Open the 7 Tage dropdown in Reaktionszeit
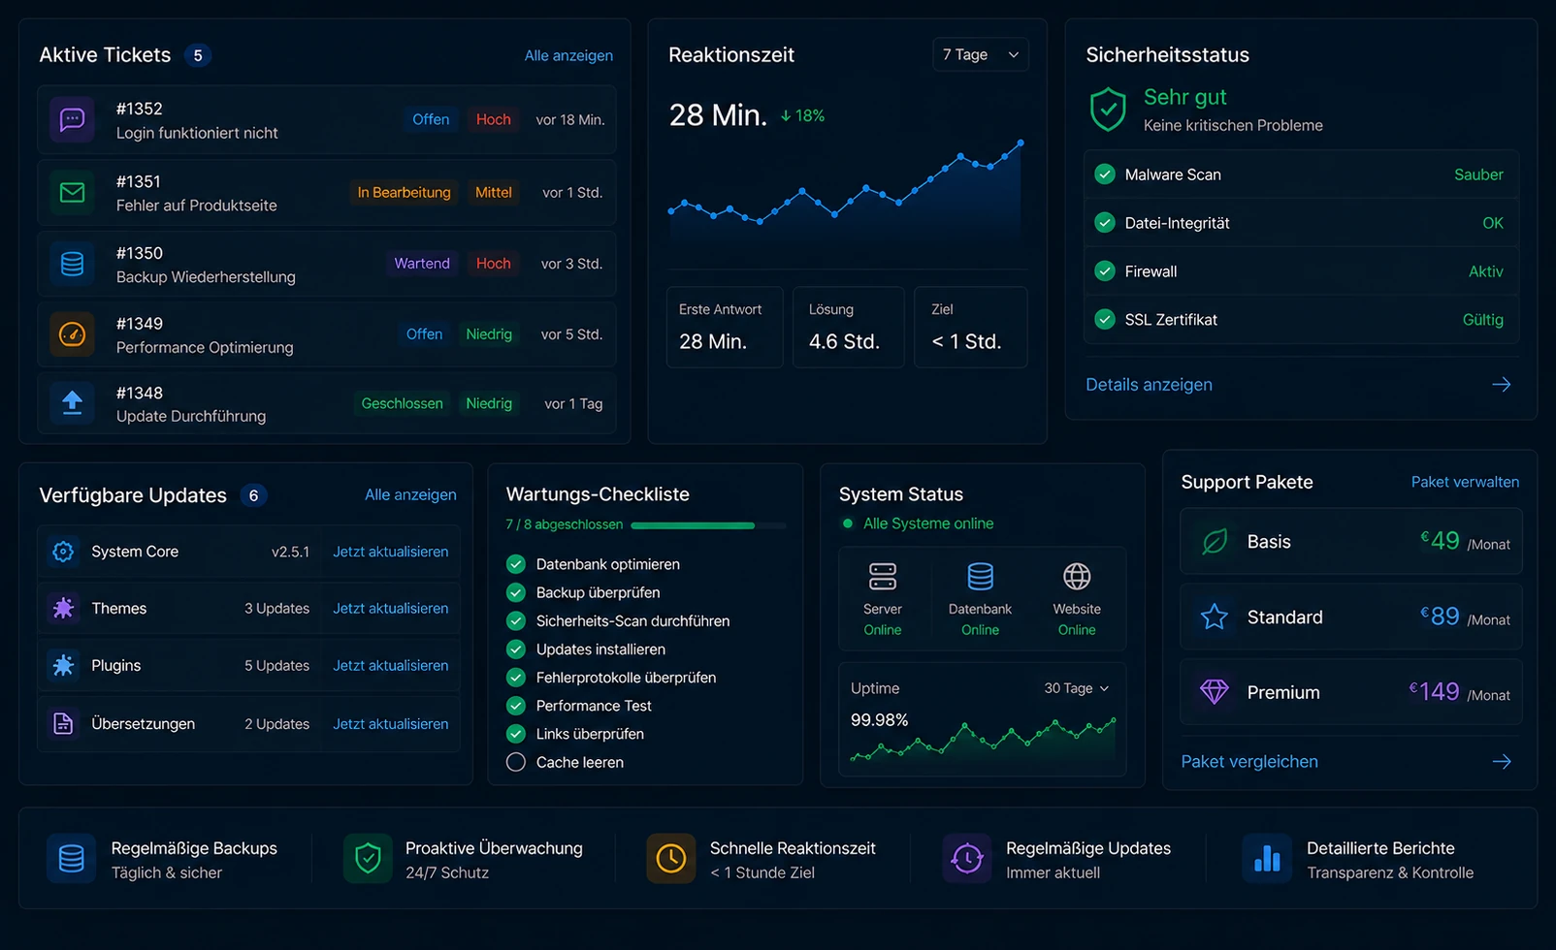This screenshot has height=950, width=1556. pos(981,55)
